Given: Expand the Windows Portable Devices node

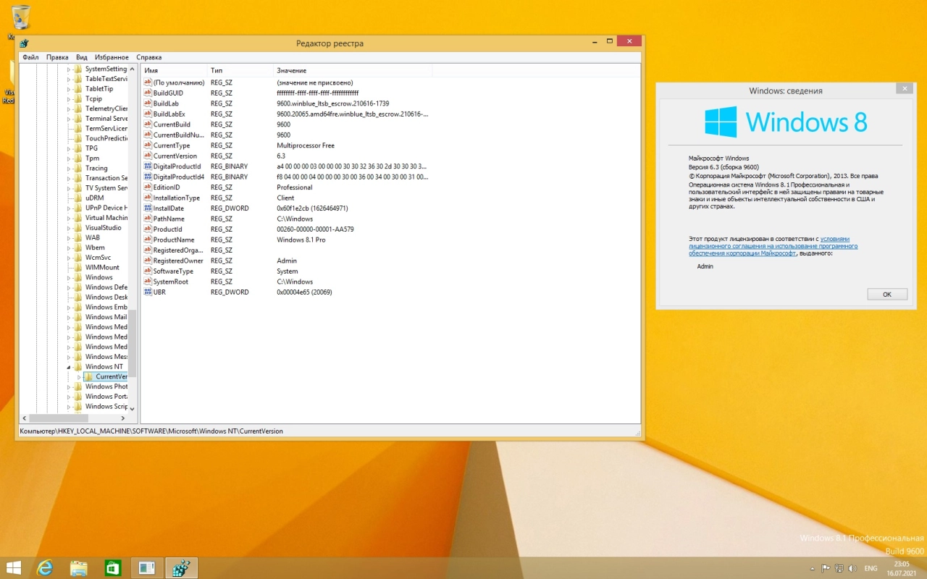Looking at the screenshot, I should (70, 397).
